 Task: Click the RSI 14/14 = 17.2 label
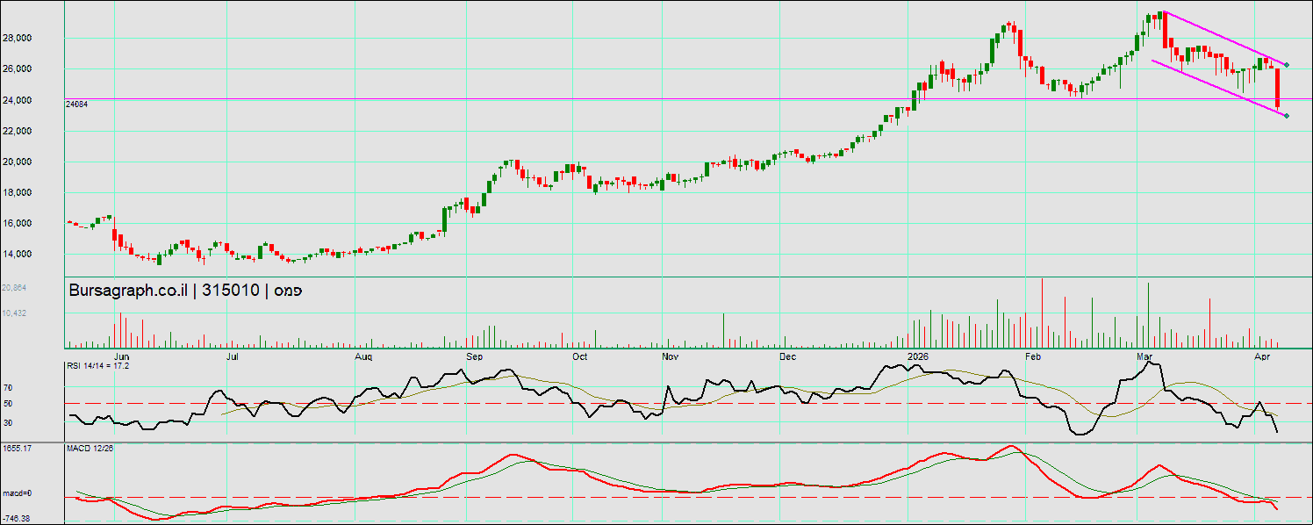click(98, 364)
